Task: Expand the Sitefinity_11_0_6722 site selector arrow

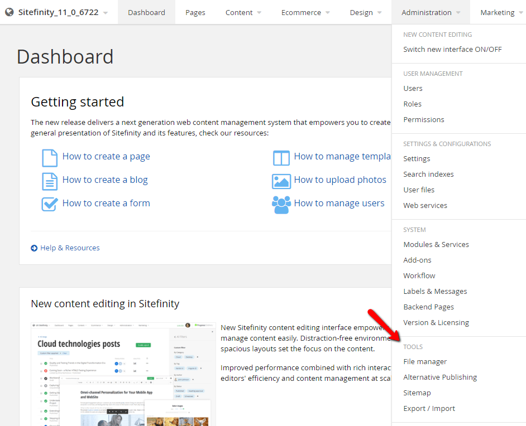Action: [x=106, y=13]
